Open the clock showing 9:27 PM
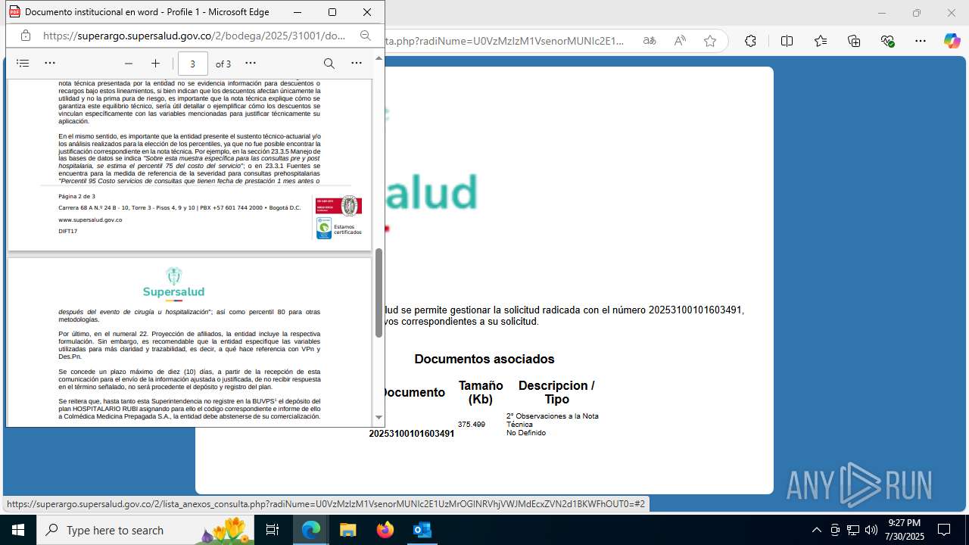 click(904, 530)
